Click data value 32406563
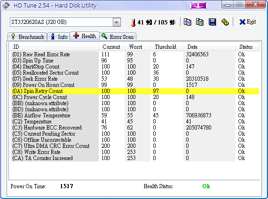Image resolution: width=268 pixels, height=199 pixels. pyautogui.click(x=197, y=54)
